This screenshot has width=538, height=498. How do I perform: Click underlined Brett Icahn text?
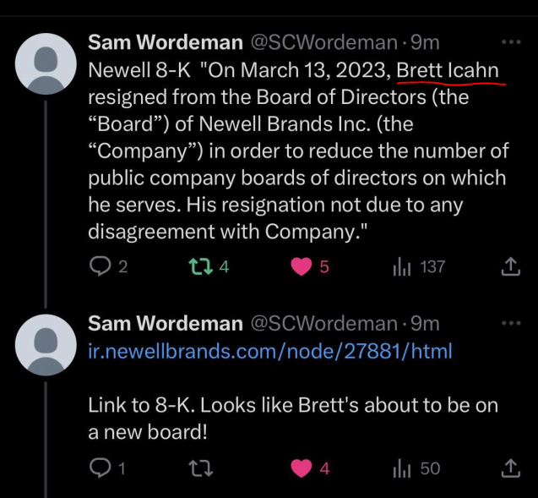pos(449,69)
